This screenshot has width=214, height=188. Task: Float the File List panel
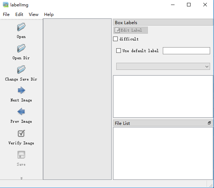pyautogui.click(x=209, y=123)
